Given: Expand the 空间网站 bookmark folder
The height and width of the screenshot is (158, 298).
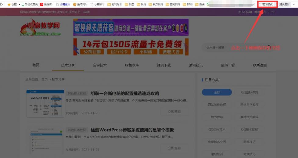Looking at the screenshot, I should point(173,4).
